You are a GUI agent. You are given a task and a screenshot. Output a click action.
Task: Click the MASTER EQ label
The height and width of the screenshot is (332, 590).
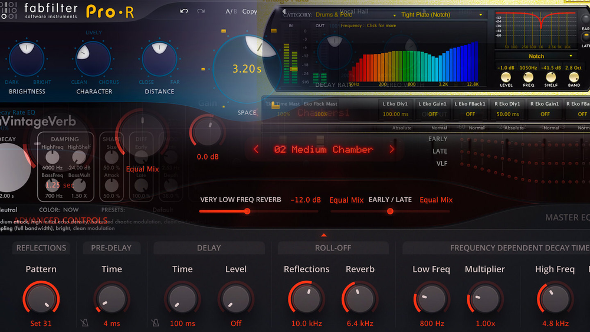click(x=568, y=217)
